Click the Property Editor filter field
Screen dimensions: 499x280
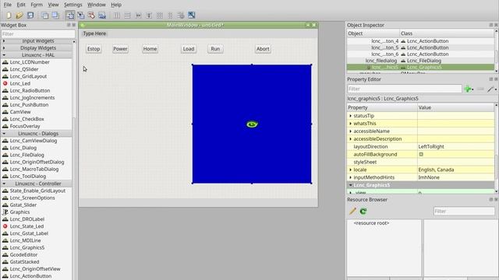[x=404, y=89]
